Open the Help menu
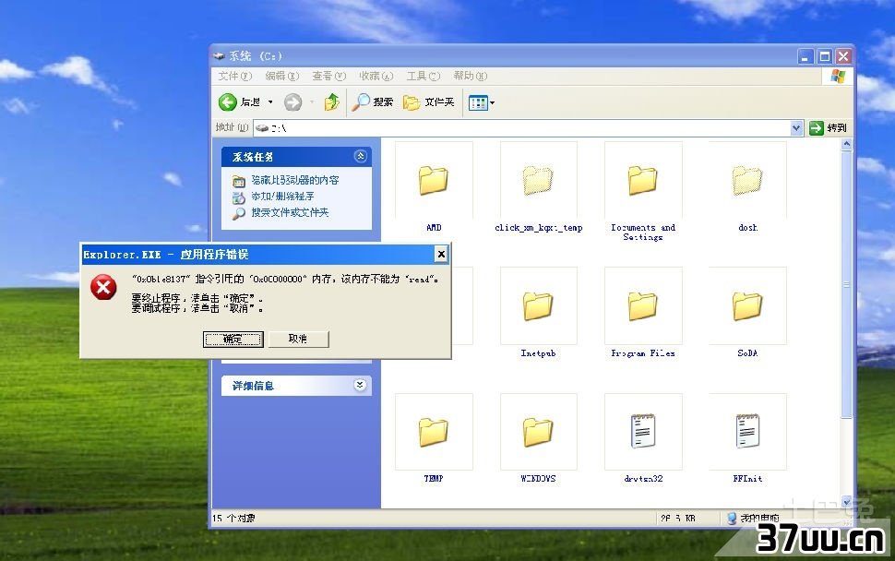The image size is (895, 561). [470, 76]
